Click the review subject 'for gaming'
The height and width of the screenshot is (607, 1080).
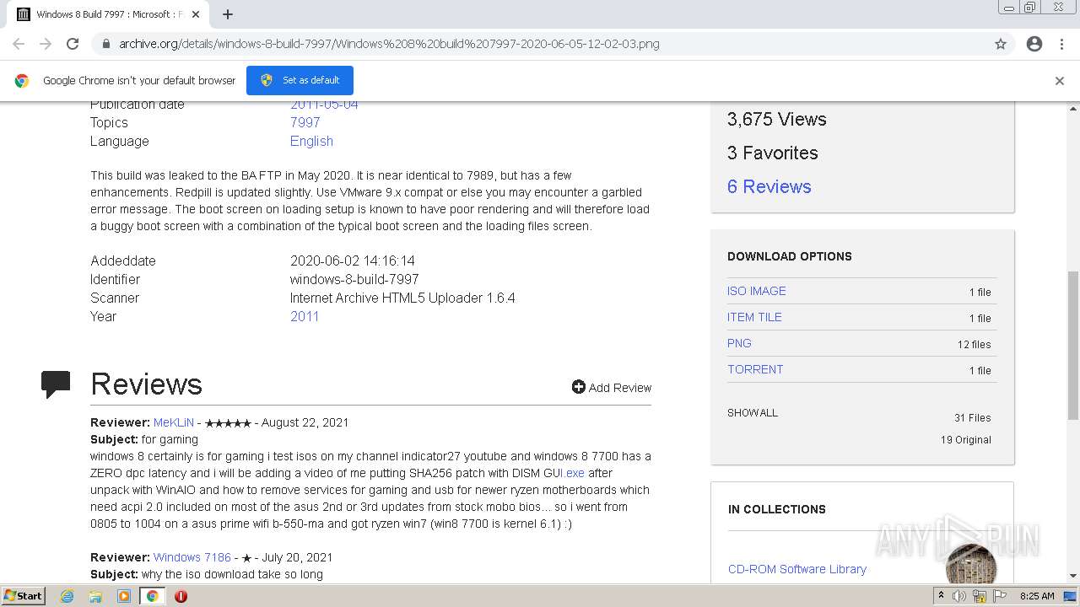pyautogui.click(x=170, y=439)
